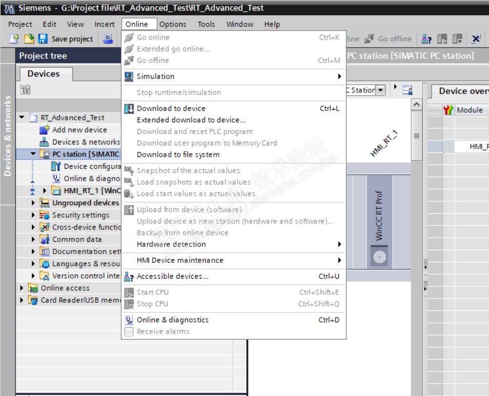Click the Version control interface tree icon
The height and width of the screenshot is (396, 489).
(x=44, y=276)
